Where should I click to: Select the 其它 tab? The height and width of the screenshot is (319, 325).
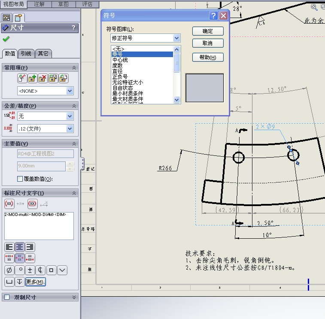[43, 54]
